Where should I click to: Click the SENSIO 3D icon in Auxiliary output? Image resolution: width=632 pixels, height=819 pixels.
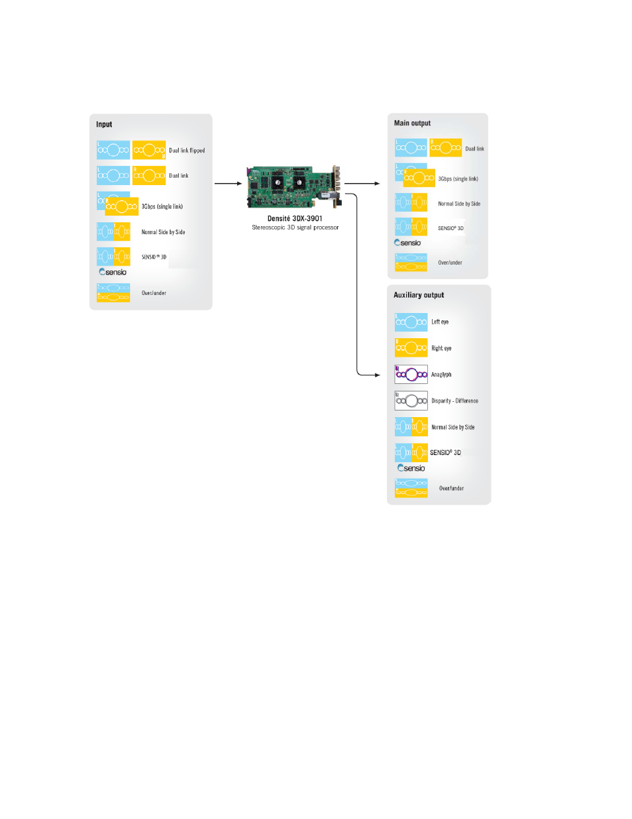411,453
